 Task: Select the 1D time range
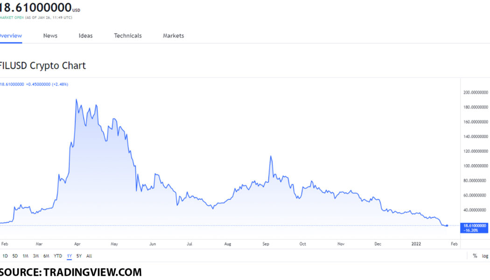(x=6, y=256)
